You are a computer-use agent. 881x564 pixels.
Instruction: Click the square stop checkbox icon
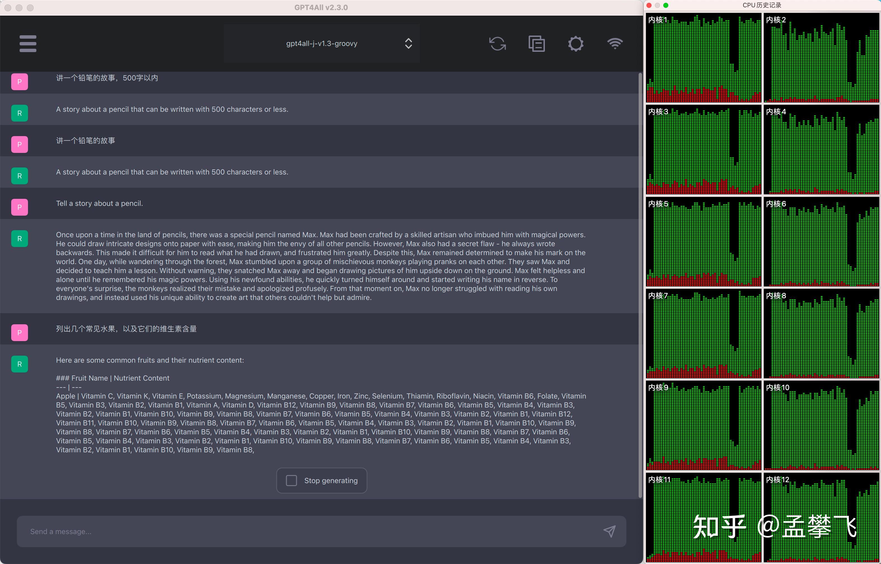point(291,481)
